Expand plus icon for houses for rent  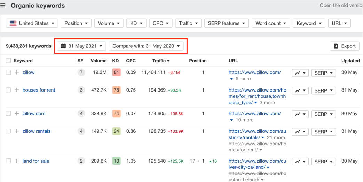tap(16, 90)
